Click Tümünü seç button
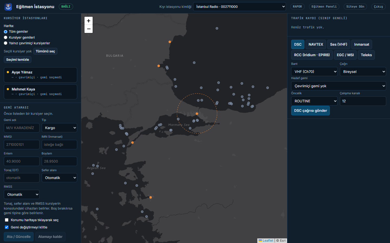 tap(45, 51)
